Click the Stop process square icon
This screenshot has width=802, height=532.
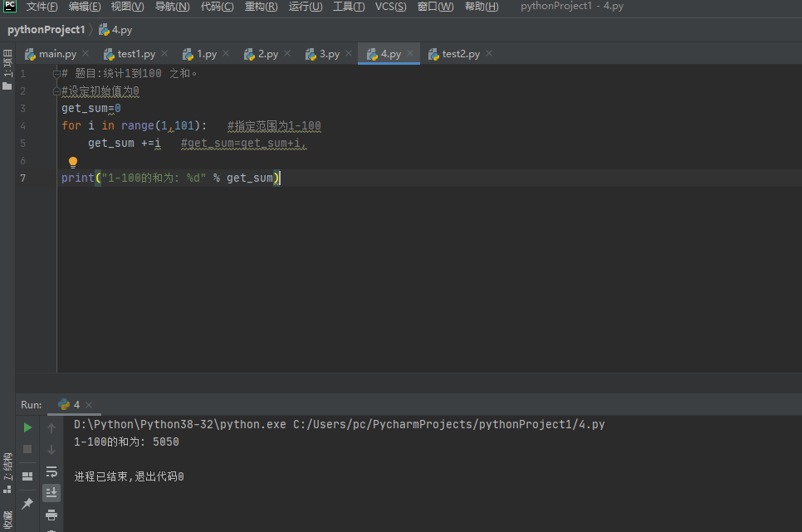coord(27,449)
